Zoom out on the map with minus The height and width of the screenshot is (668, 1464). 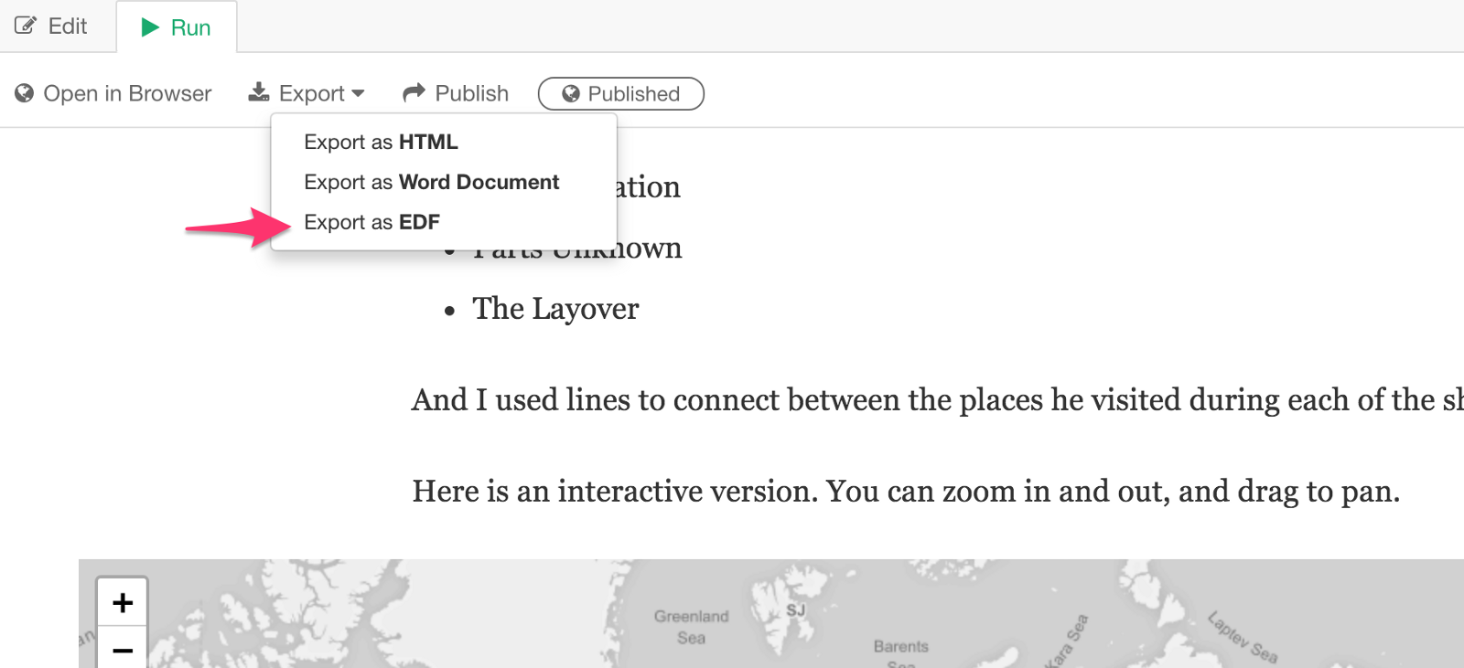pos(123,650)
